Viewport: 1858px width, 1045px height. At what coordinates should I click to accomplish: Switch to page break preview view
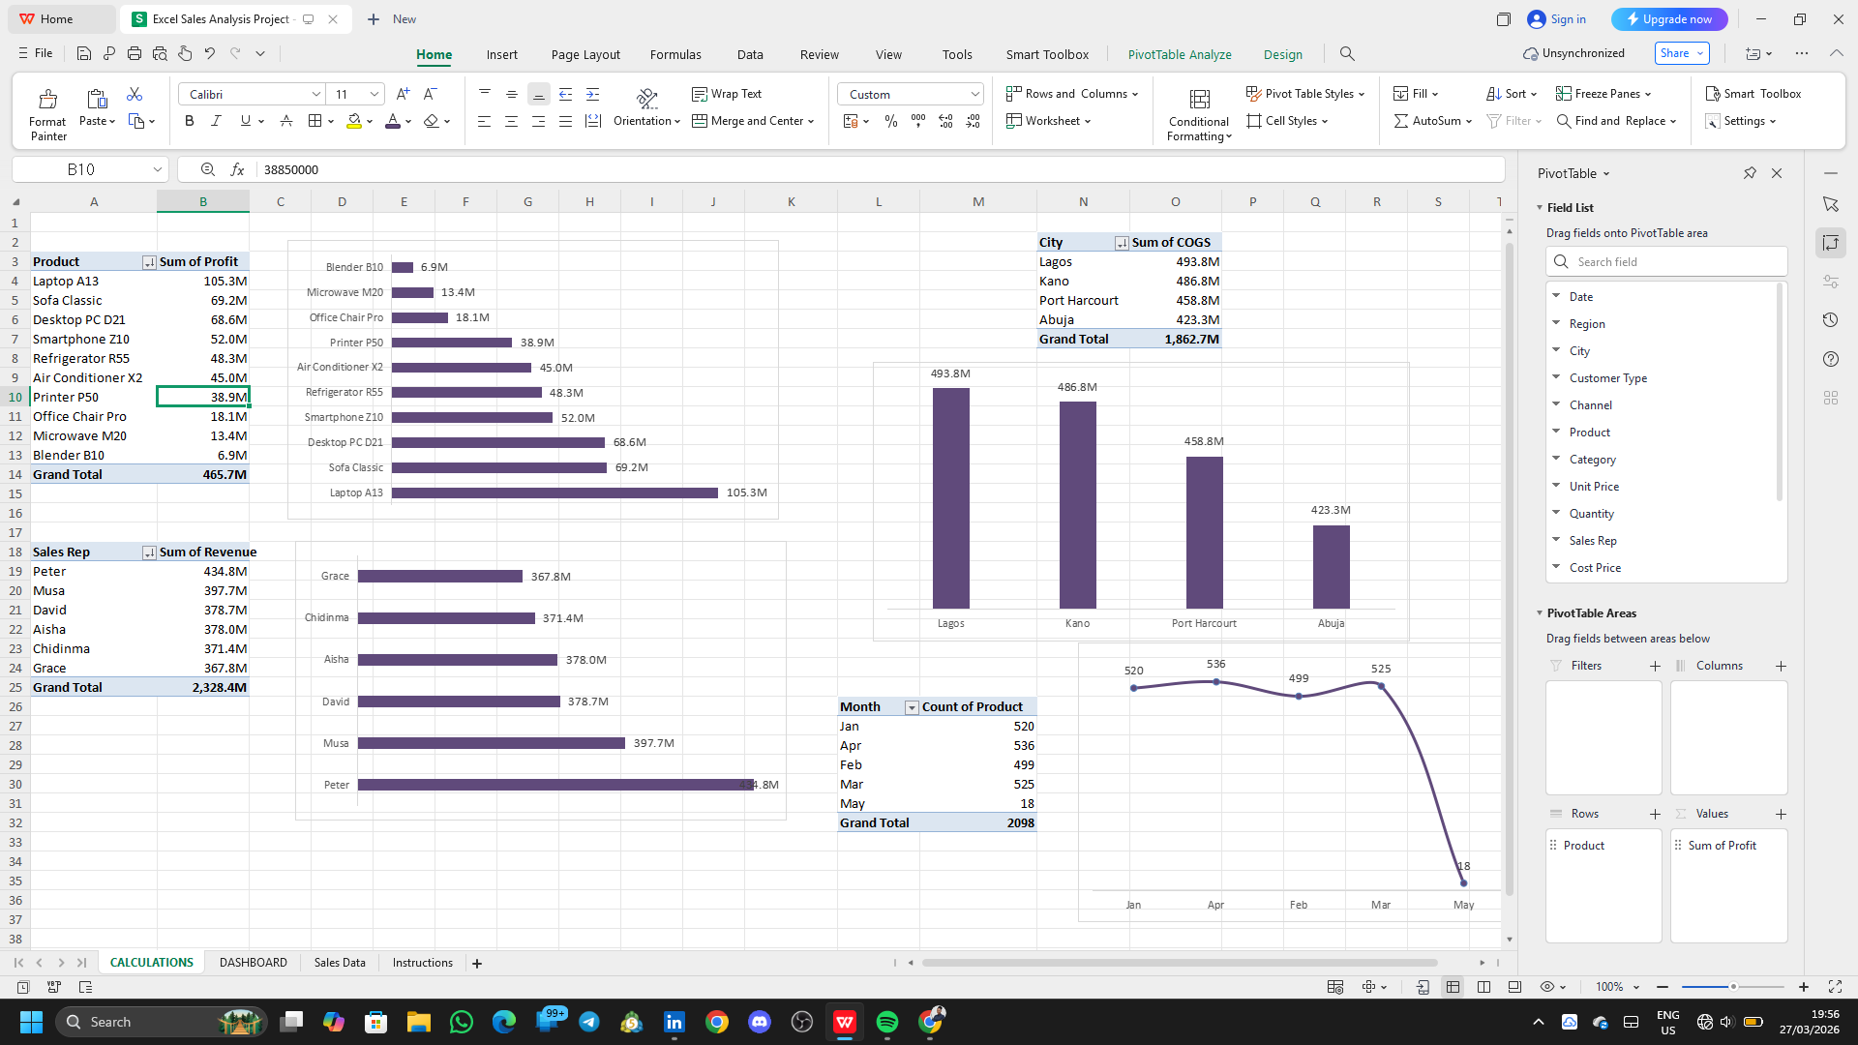pos(1483,987)
